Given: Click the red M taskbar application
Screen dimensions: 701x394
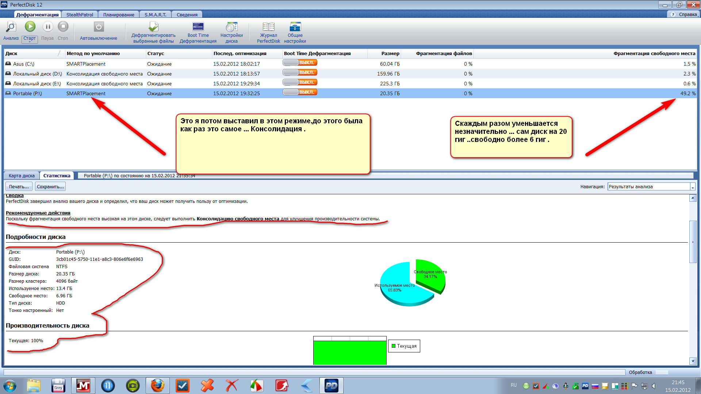Looking at the screenshot, I should tap(83, 386).
